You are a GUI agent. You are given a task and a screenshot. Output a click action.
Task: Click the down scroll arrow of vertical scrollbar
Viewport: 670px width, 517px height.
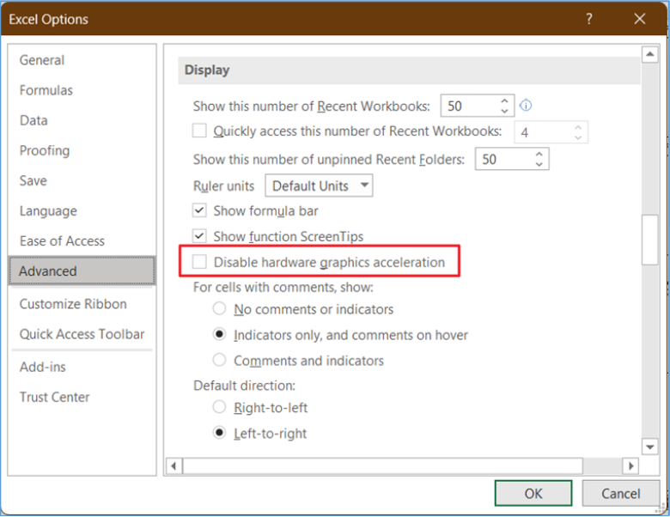point(650,447)
